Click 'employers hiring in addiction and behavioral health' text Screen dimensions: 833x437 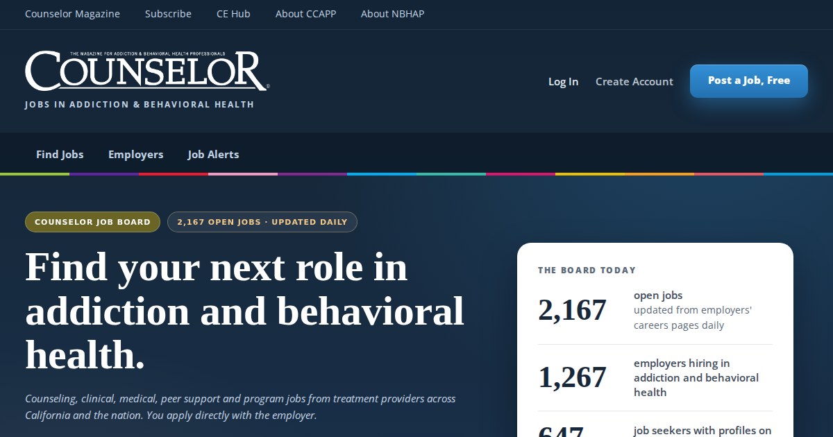click(696, 378)
